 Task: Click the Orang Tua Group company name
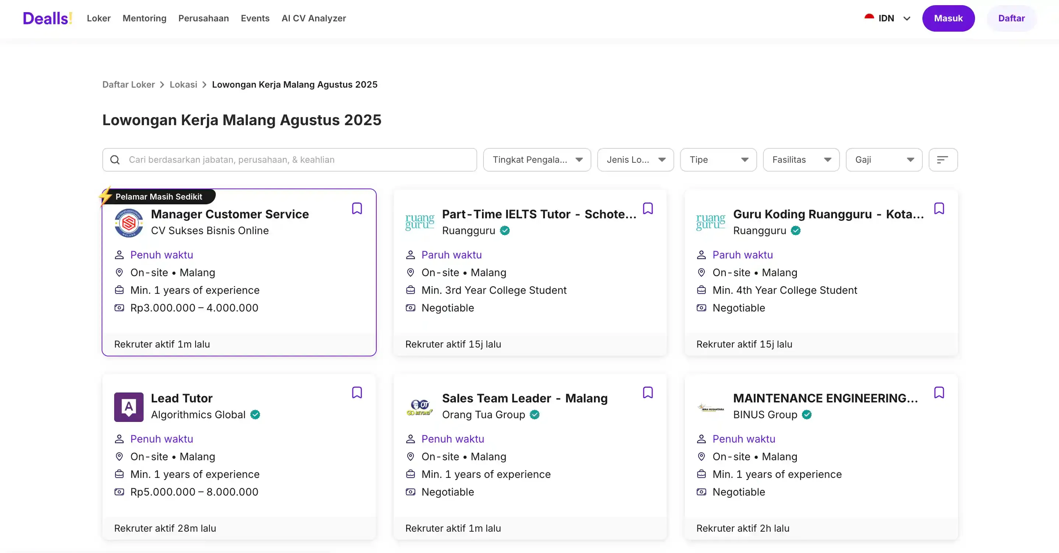483,415
